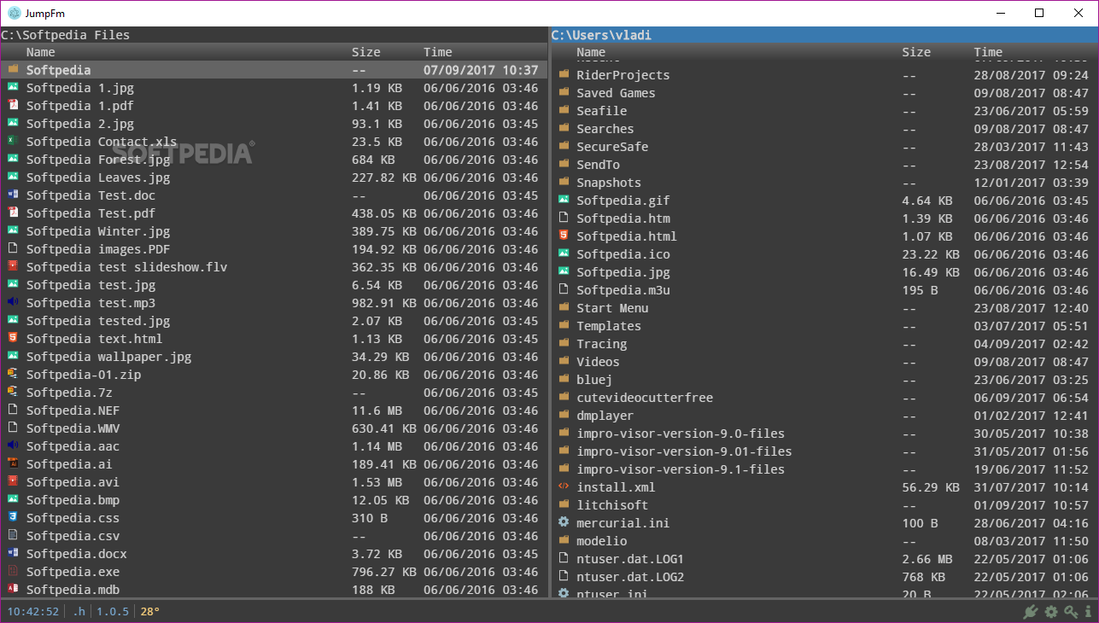Click the database icon beside Softpedia.mdb

[x=13, y=589]
